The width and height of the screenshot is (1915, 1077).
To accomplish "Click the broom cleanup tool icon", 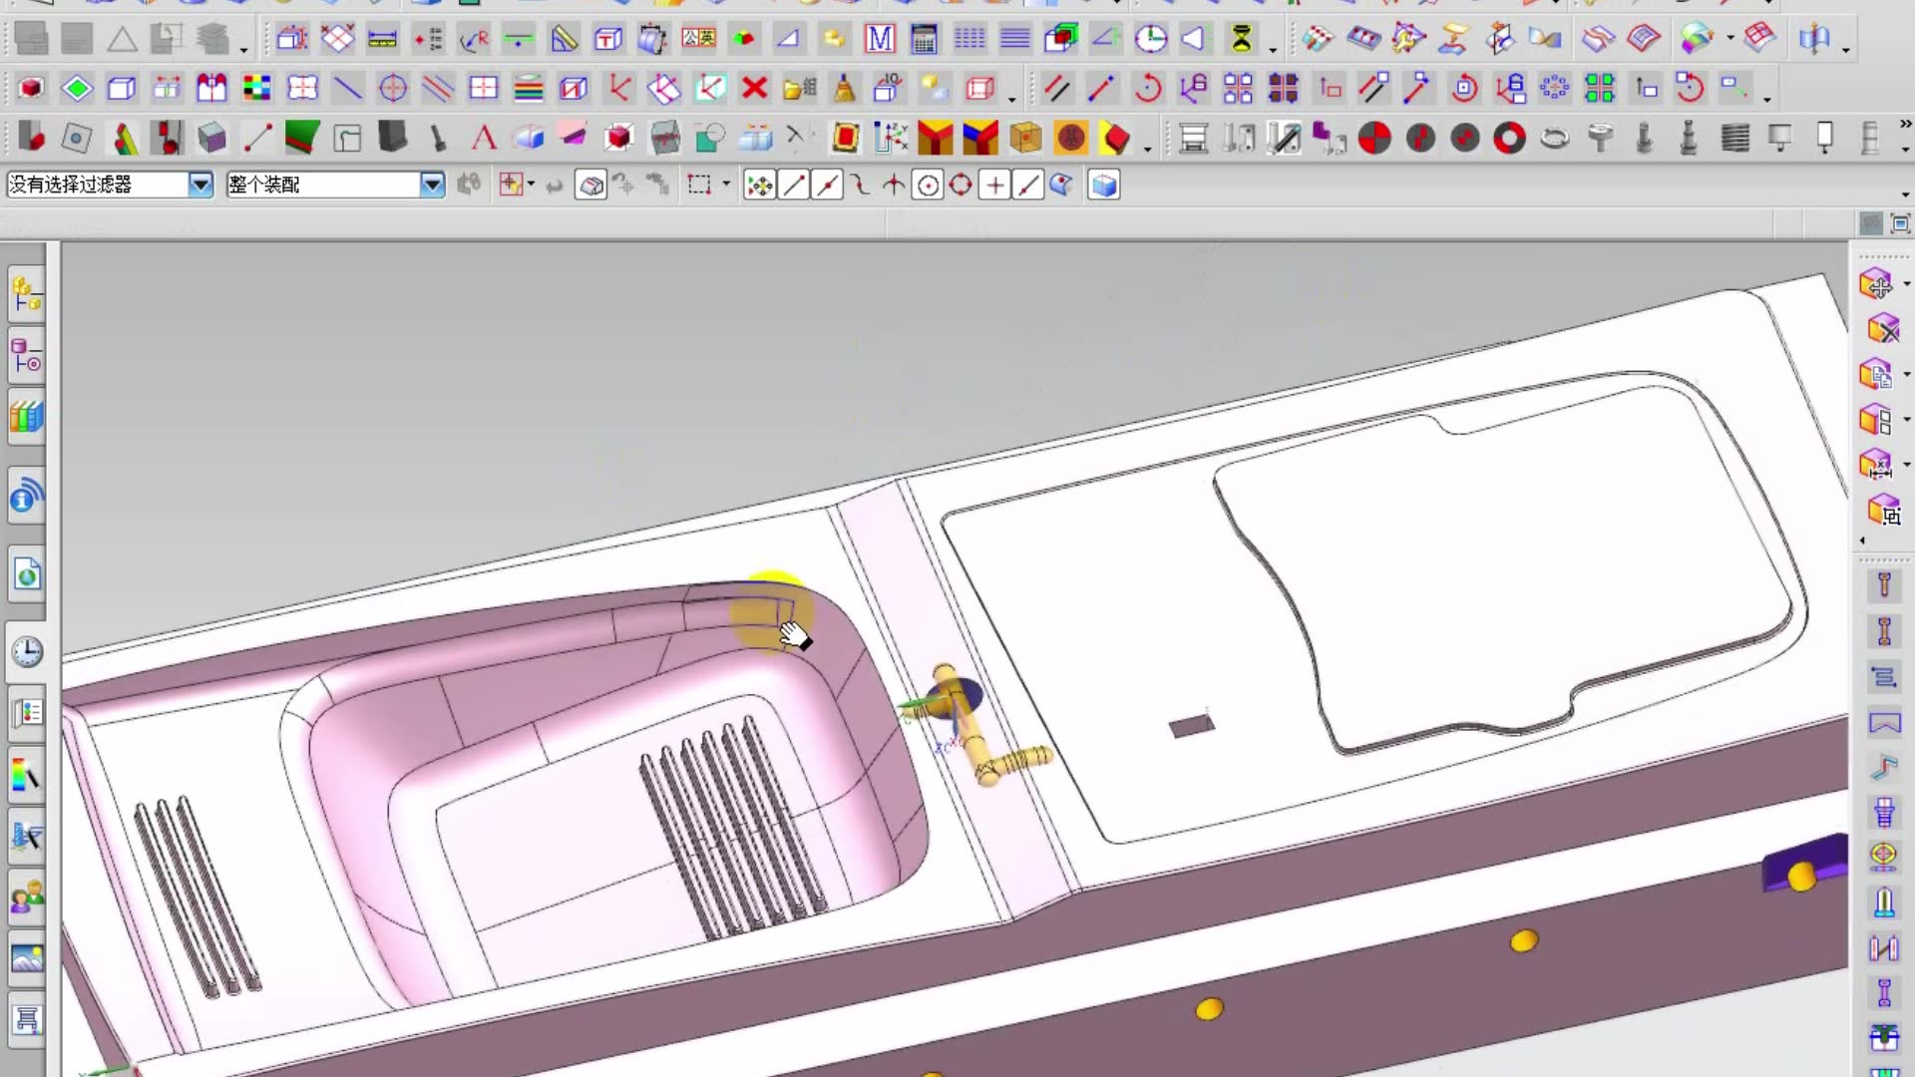I will 845,89.
